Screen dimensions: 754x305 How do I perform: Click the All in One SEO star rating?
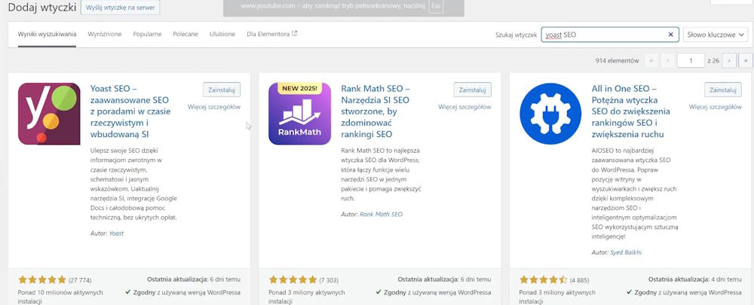point(544,279)
